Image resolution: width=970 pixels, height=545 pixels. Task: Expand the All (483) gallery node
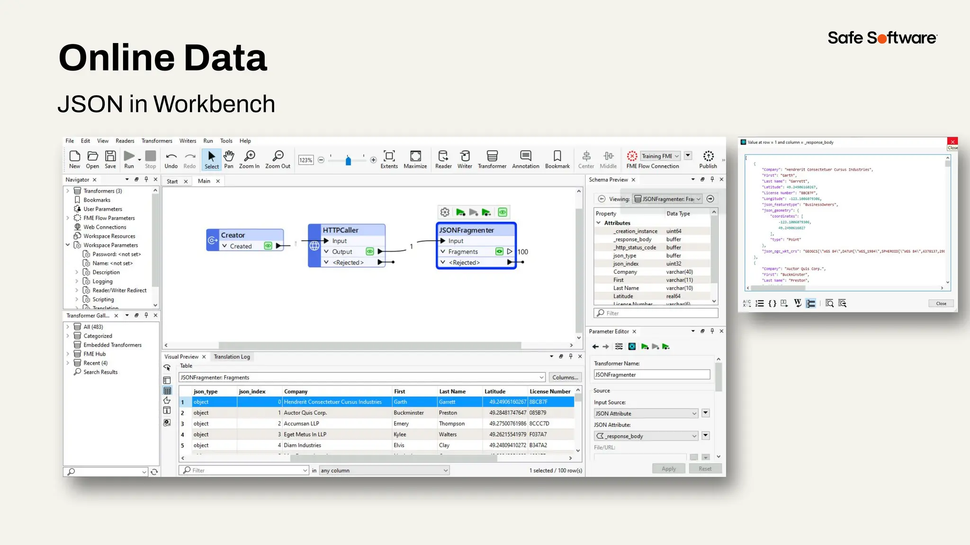[68, 327]
